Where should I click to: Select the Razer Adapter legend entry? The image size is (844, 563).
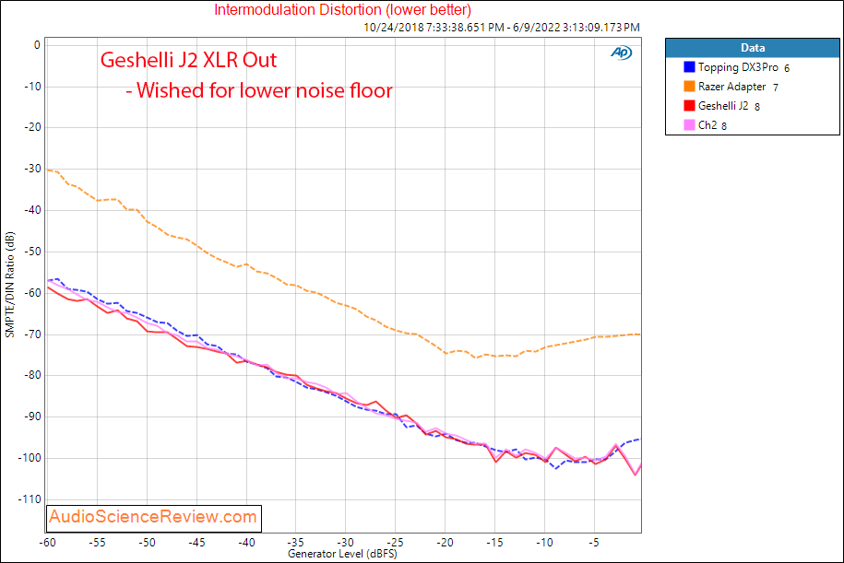[731, 87]
